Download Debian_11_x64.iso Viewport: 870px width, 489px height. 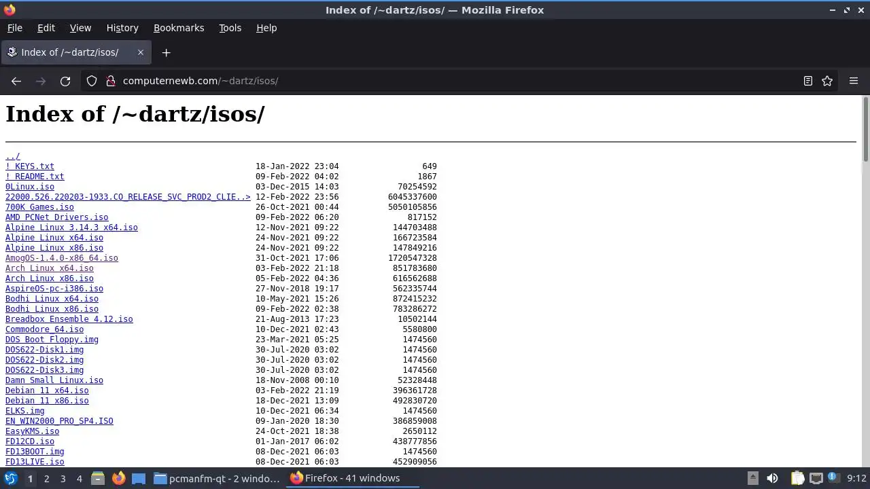(47, 391)
